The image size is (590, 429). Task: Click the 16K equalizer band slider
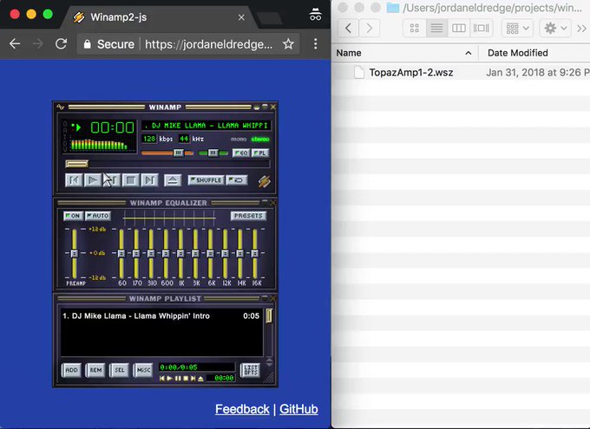click(x=255, y=253)
